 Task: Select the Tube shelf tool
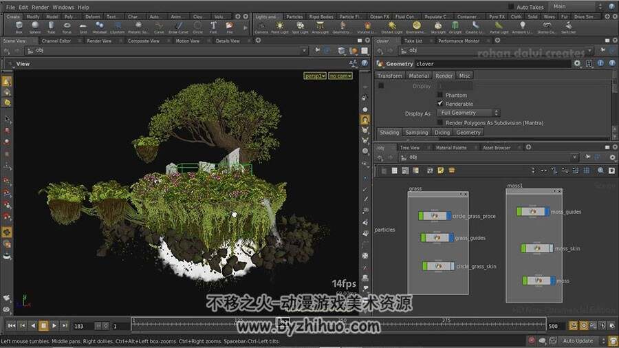pos(51,28)
